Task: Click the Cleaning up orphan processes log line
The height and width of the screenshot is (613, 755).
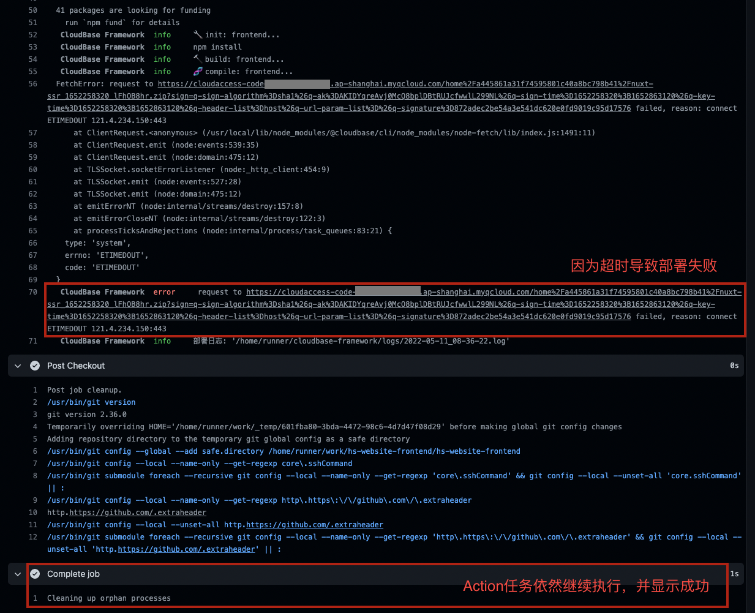Action: [108, 598]
